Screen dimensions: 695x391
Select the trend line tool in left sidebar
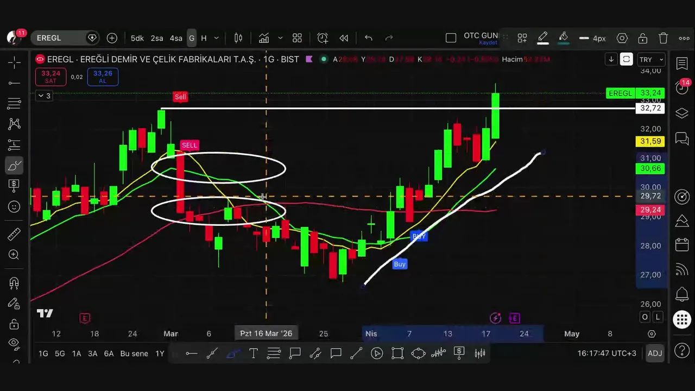15,83
